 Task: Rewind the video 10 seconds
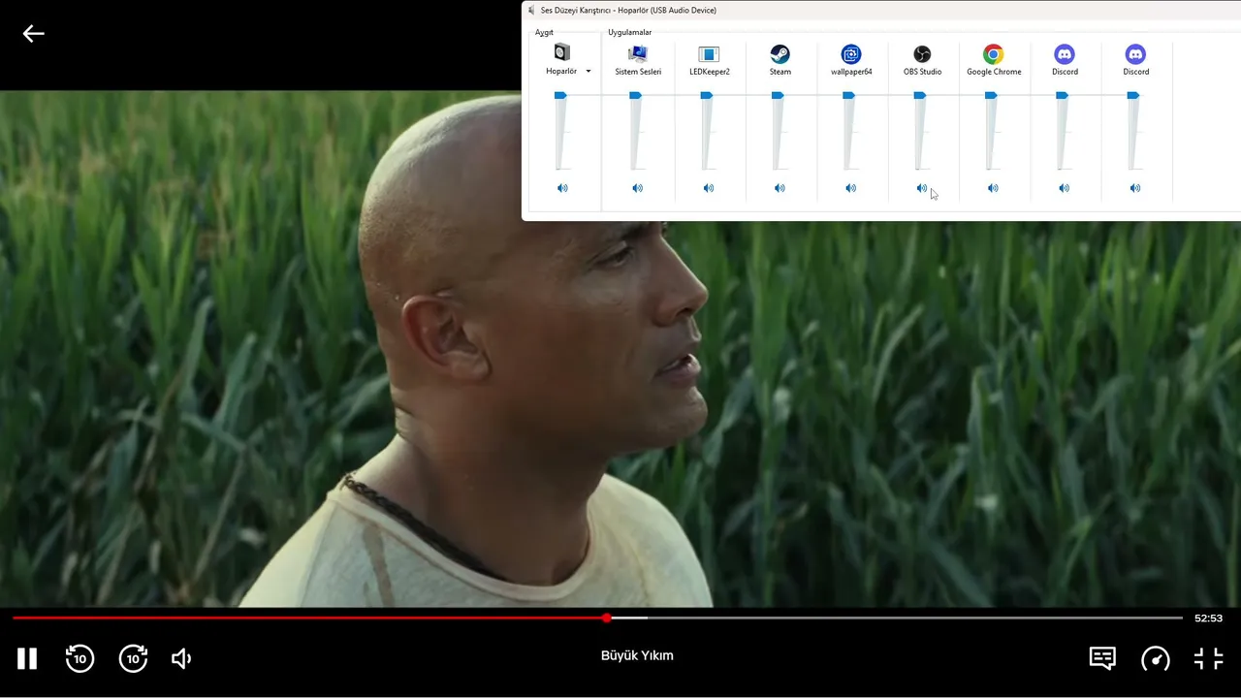coord(80,658)
